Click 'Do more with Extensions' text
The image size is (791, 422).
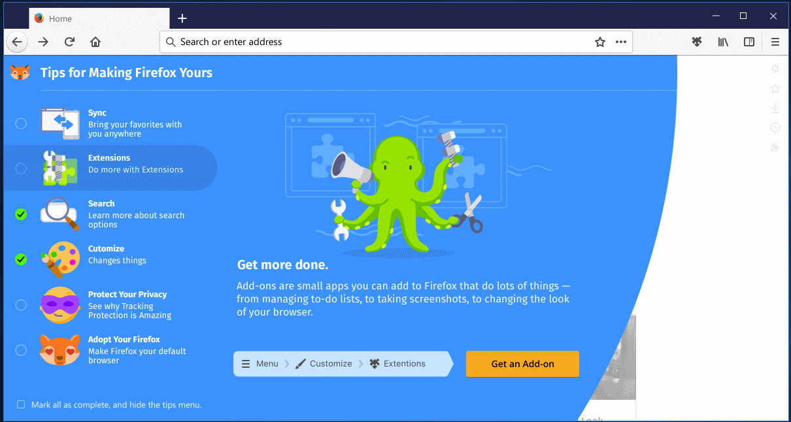[x=136, y=170]
